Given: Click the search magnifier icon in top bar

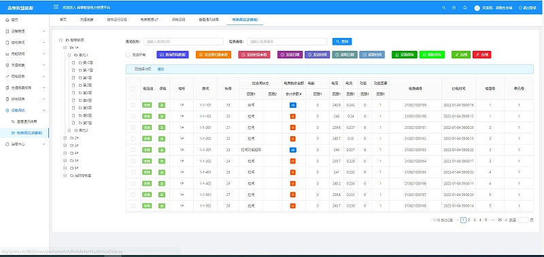Looking at the screenshot, I should pos(444,7).
